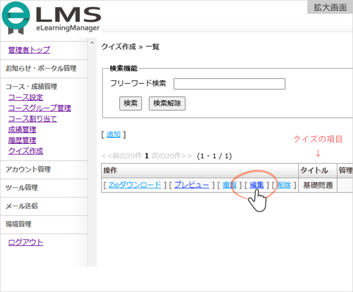Select the コース・成績管理 menu heading

point(31,87)
